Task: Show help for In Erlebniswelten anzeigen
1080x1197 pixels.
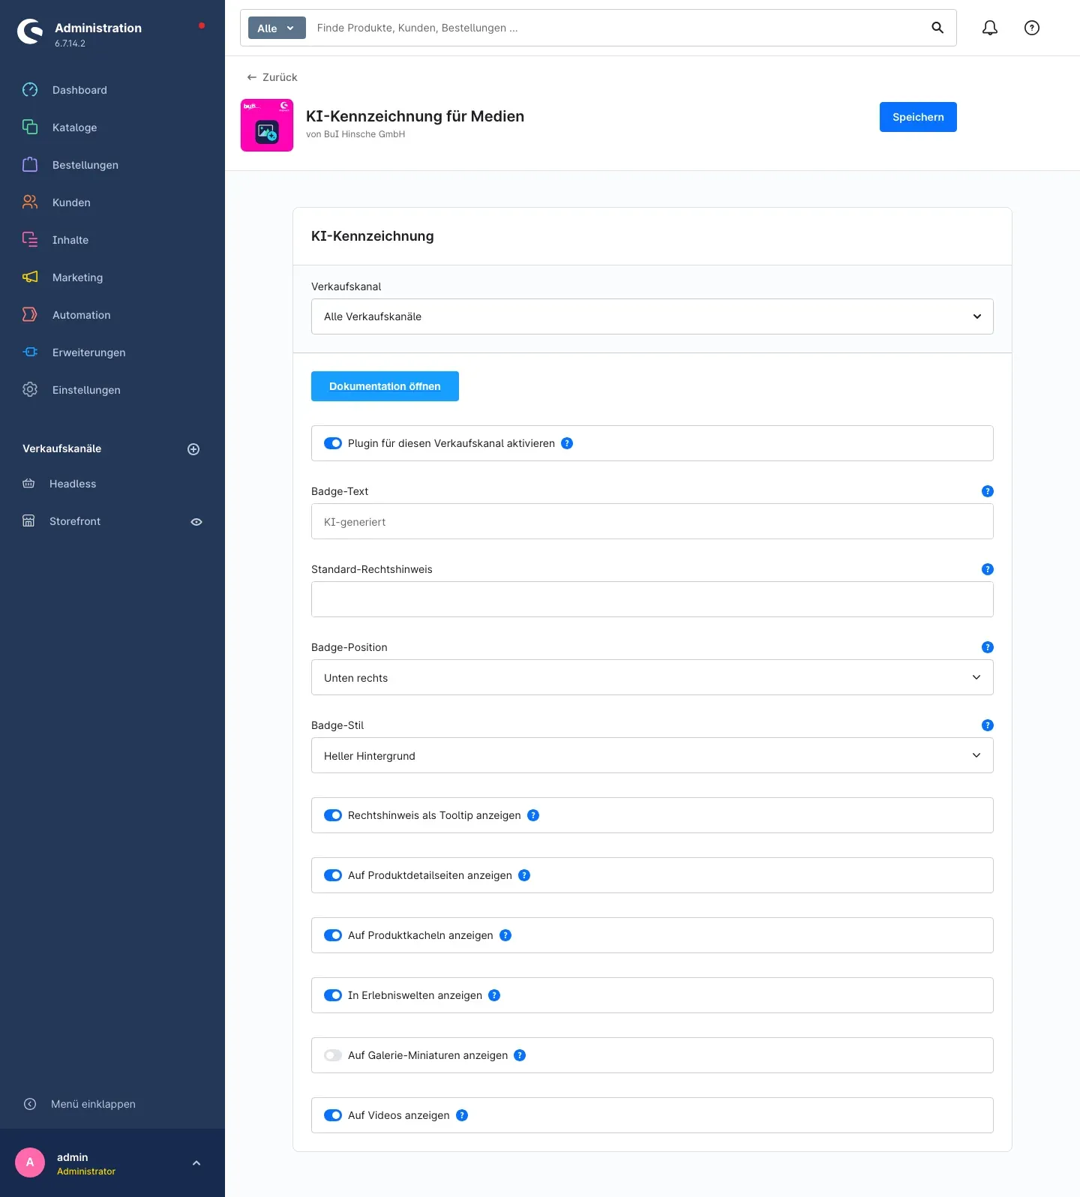Action: [494, 995]
